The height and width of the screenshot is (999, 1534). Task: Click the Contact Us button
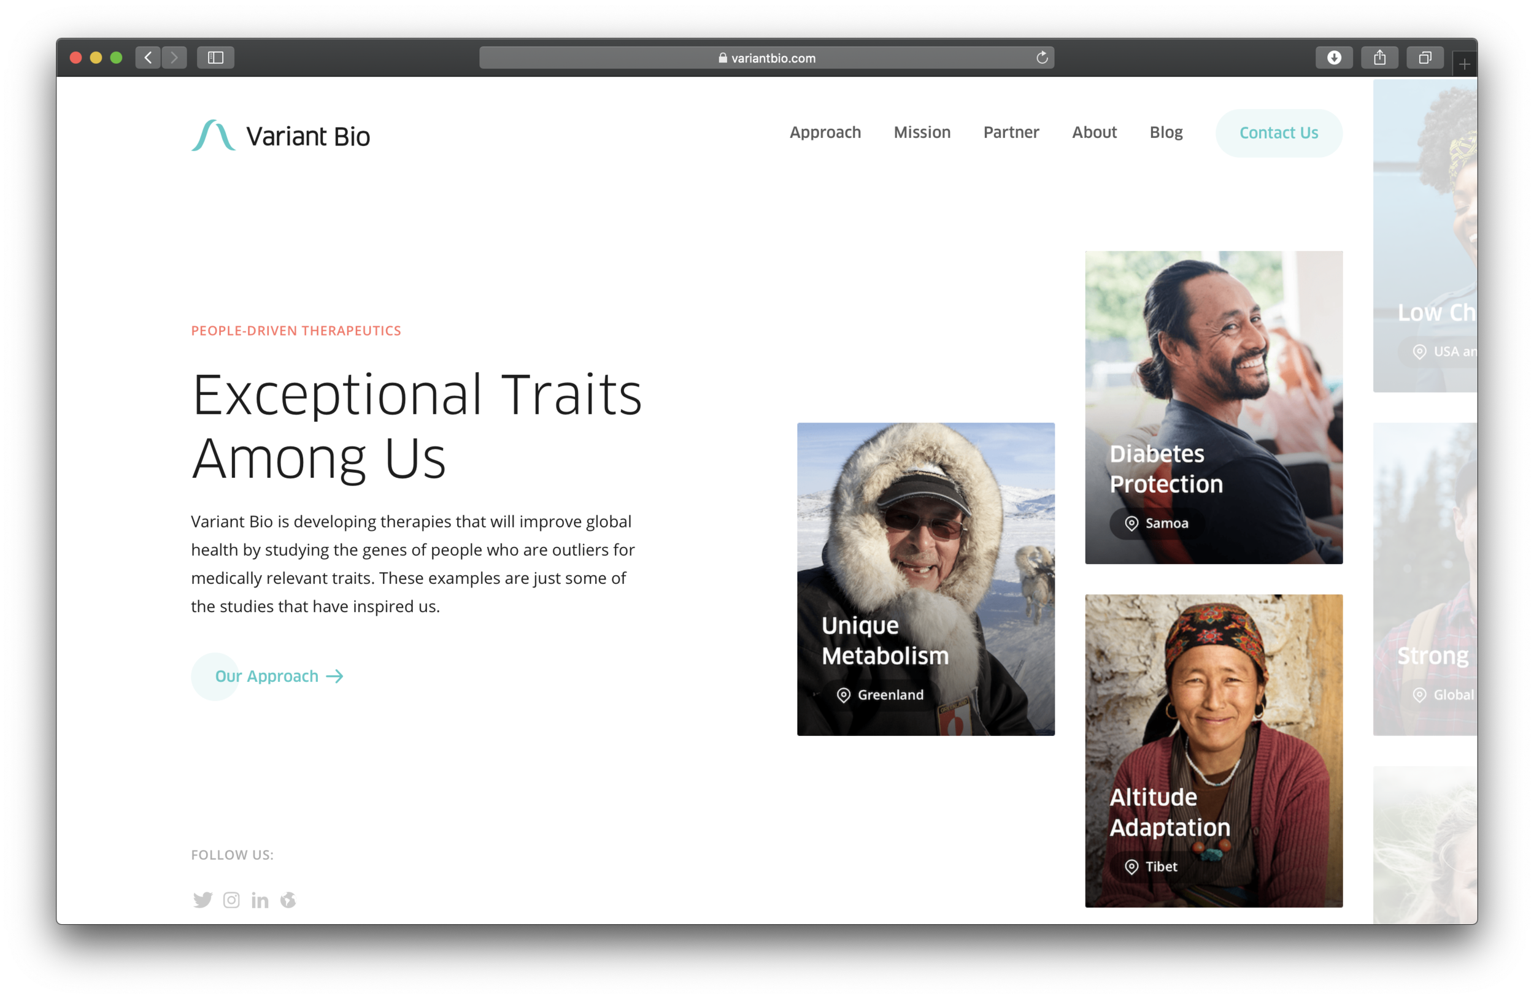(1278, 132)
